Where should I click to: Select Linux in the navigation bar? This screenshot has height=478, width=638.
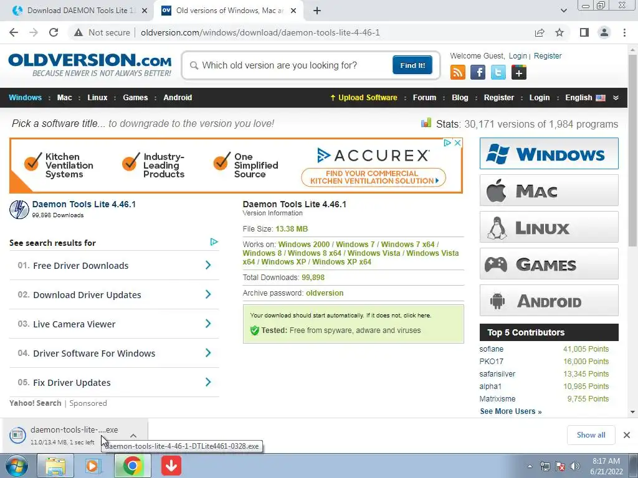97,98
